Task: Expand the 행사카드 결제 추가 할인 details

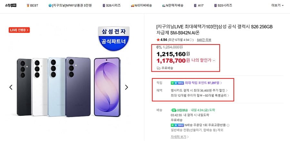Action: [x=199, y=91]
